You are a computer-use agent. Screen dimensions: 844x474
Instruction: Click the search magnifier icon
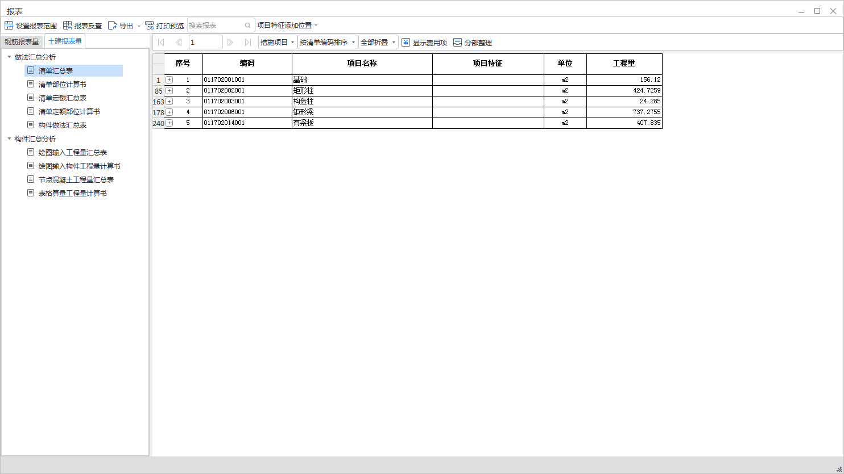[x=248, y=26]
